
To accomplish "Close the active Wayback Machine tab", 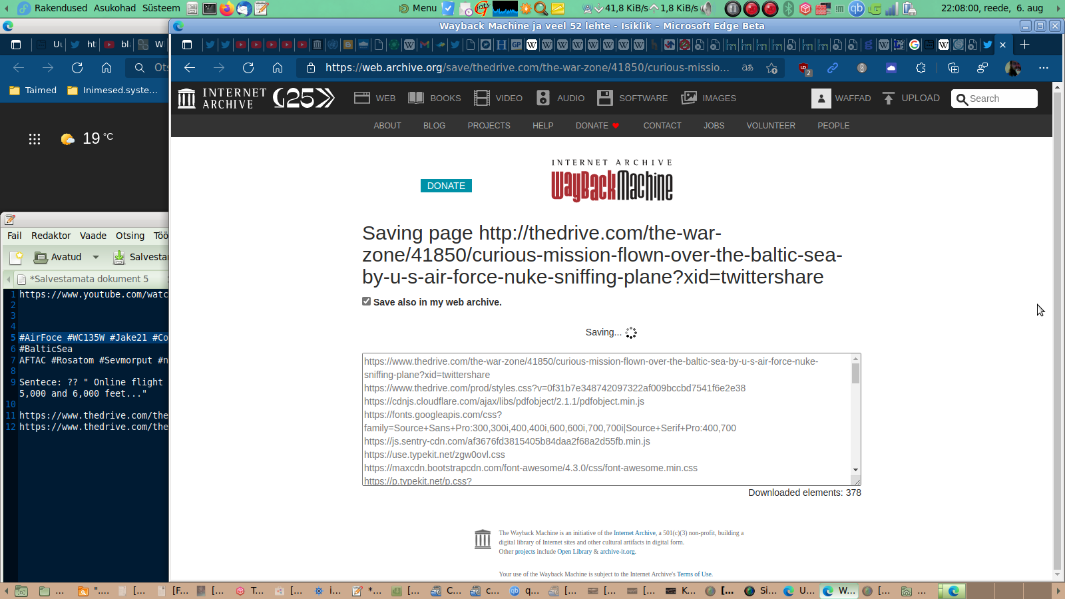I will [x=1002, y=45].
